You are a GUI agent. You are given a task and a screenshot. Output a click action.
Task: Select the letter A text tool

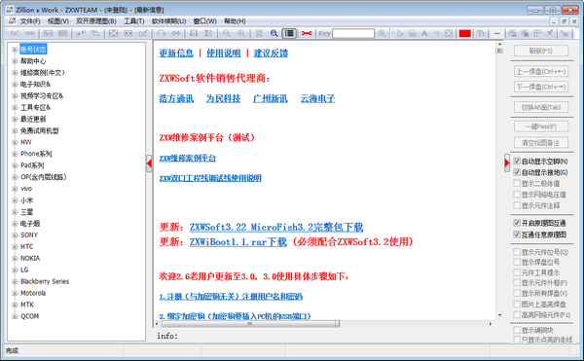tap(424, 33)
